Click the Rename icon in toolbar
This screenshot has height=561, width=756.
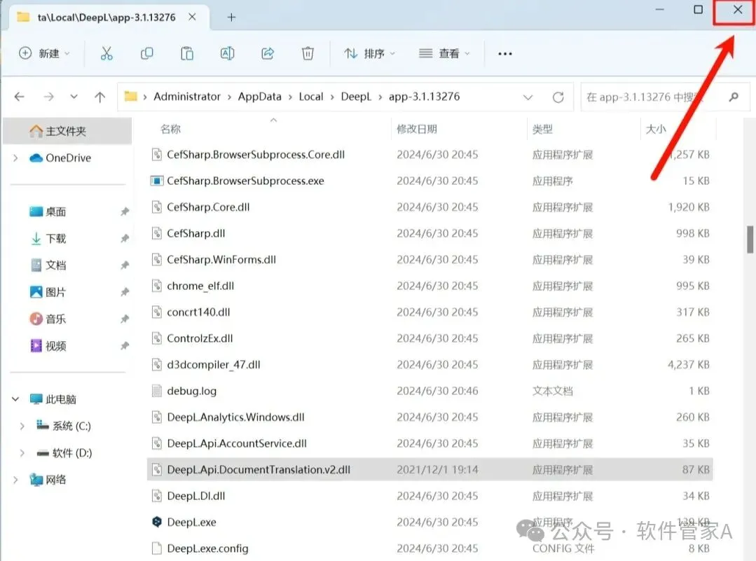pos(227,53)
